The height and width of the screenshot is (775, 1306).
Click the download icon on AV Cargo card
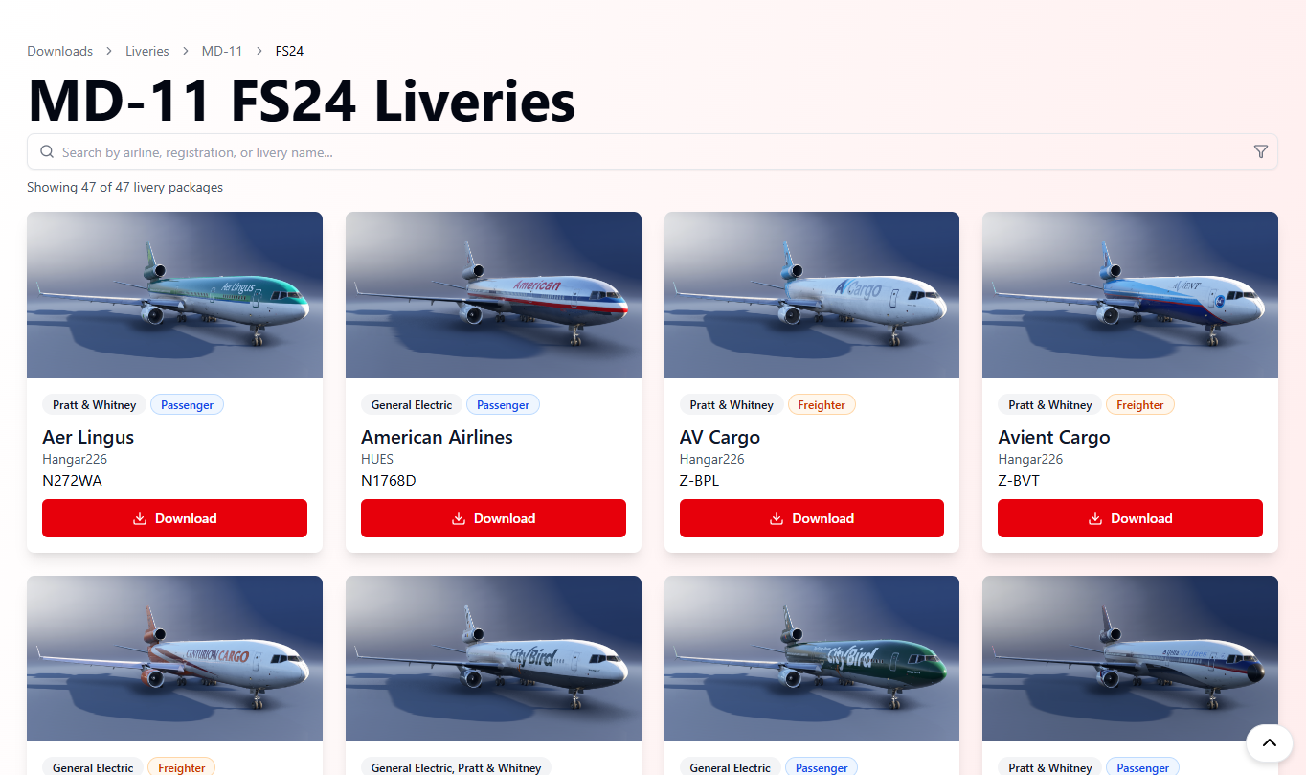(777, 518)
